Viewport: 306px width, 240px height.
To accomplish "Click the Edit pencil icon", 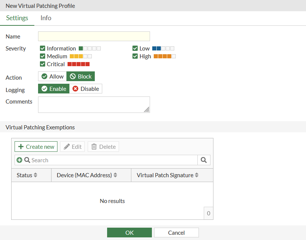I will pyautogui.click(x=67, y=147).
